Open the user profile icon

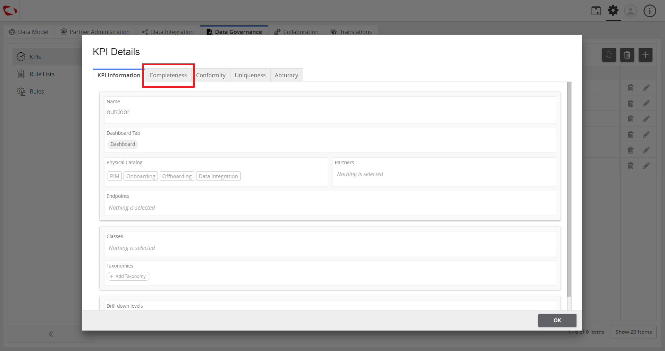(631, 11)
